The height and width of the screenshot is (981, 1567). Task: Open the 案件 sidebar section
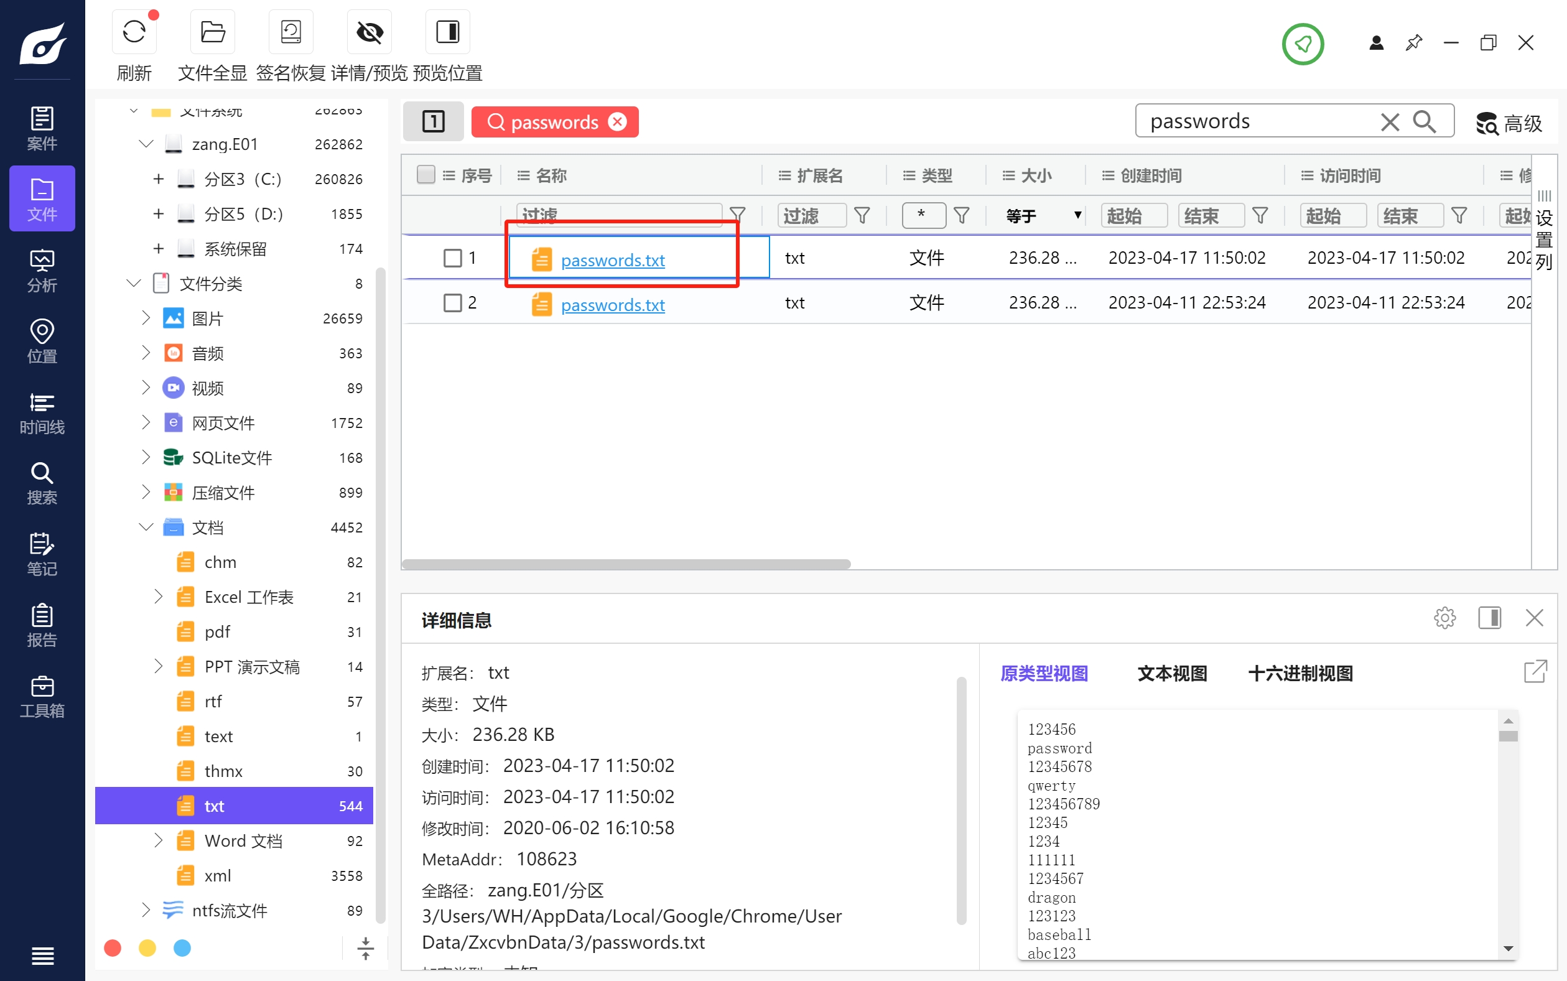pyautogui.click(x=42, y=128)
